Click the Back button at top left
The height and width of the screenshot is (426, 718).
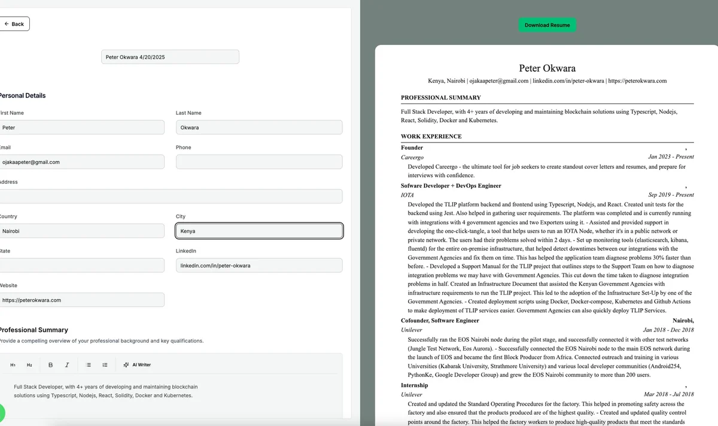[x=14, y=23]
